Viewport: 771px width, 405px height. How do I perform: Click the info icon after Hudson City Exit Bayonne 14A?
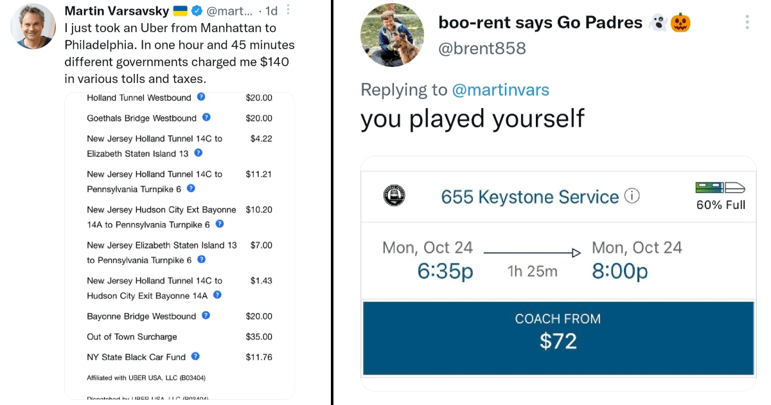[217, 295]
